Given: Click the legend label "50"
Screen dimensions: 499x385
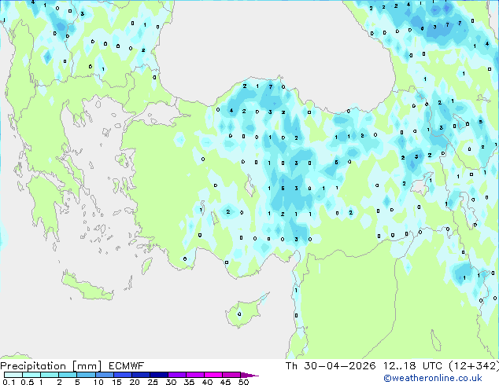Looking at the screenshot, I should [243, 382].
